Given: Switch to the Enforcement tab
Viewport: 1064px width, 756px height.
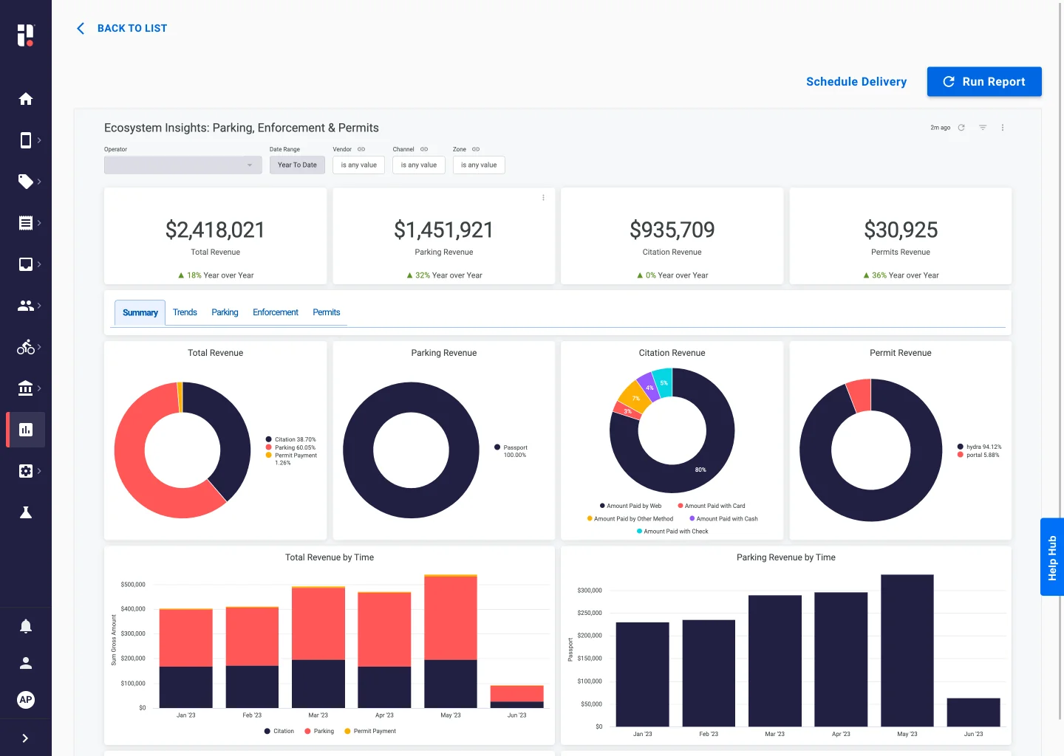Looking at the screenshot, I should [276, 312].
